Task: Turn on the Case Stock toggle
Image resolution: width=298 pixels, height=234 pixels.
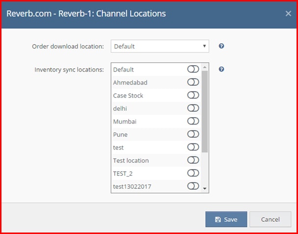Action: [x=193, y=95]
